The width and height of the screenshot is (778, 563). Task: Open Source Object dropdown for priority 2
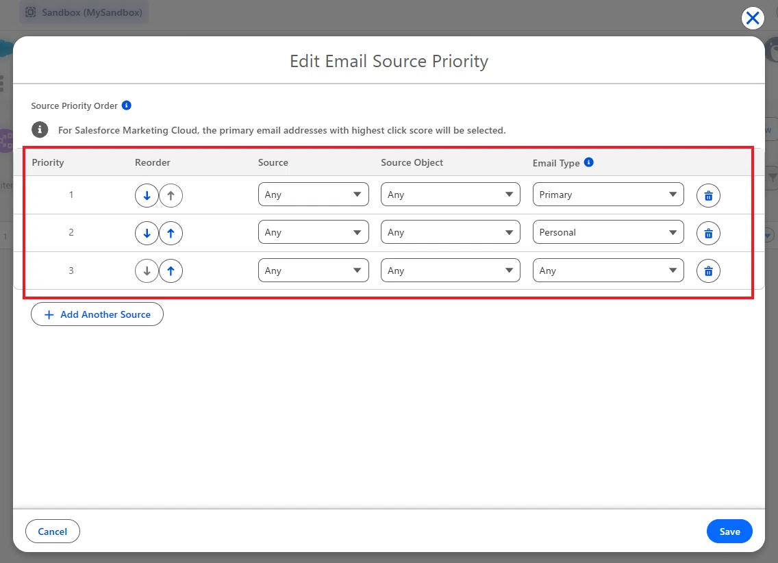pyautogui.click(x=450, y=232)
